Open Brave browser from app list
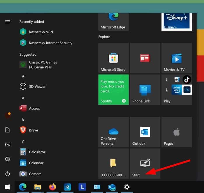Image resolution: width=204 pixels, height=193 pixels. (x=29, y=130)
